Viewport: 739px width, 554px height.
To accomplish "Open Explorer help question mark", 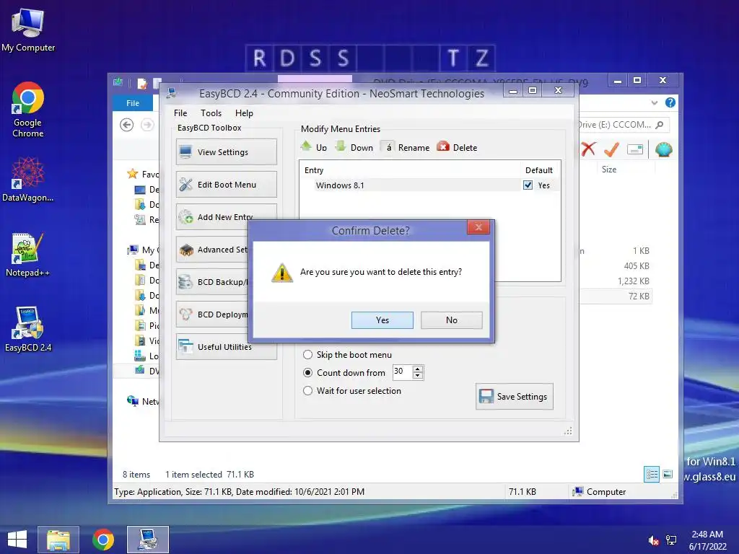I will tap(670, 102).
